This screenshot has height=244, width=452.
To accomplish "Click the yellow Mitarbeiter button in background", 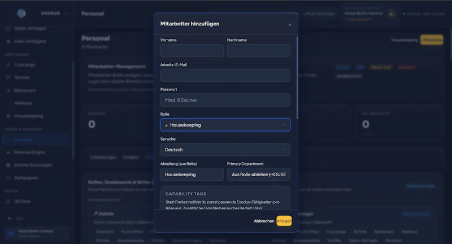I will point(432,40).
